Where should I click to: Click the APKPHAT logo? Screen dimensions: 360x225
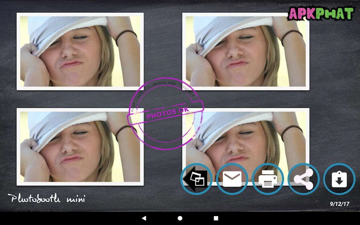click(320, 14)
